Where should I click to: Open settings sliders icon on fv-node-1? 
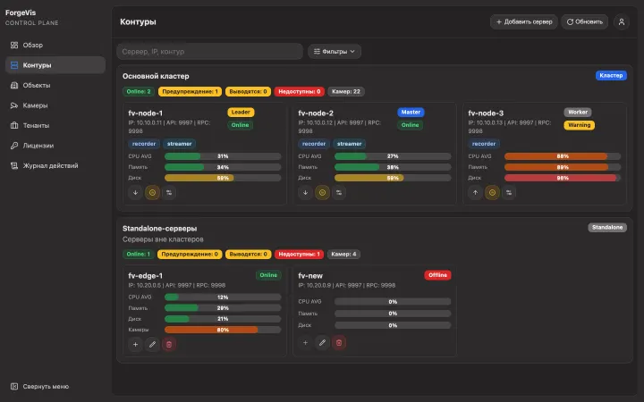pos(169,192)
